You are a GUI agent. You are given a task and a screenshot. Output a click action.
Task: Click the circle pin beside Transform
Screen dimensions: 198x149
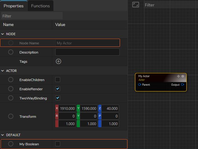click(11, 116)
